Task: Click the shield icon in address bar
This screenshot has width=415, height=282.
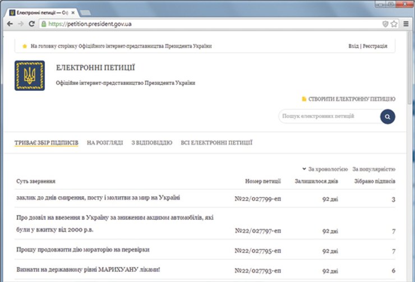Action: point(385,24)
